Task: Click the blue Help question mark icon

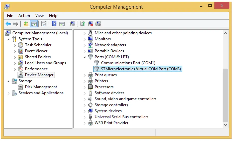Action: click(x=54, y=24)
